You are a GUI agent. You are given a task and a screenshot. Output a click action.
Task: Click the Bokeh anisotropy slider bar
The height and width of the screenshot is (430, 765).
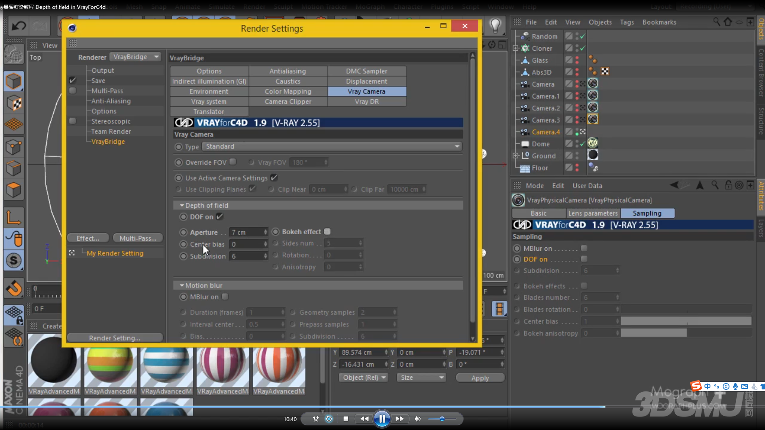[x=686, y=333]
